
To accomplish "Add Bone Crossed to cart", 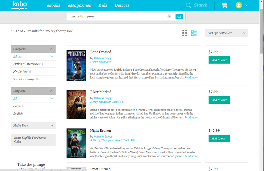I will (x=219, y=60).
